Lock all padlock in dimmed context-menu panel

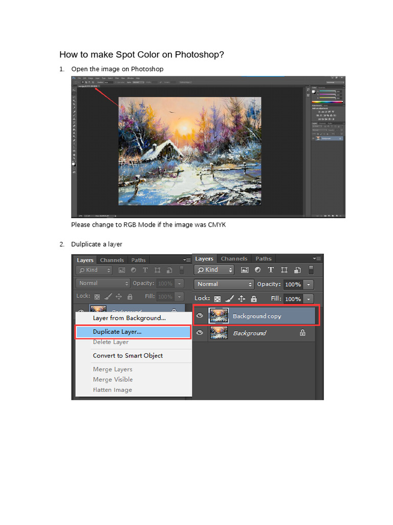point(130,296)
